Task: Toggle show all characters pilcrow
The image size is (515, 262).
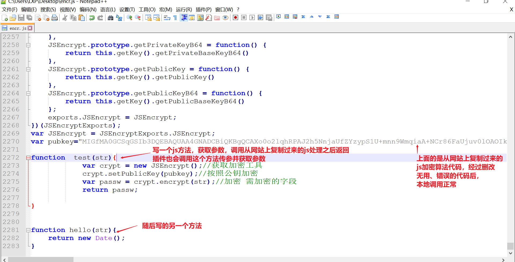Action: (x=175, y=18)
